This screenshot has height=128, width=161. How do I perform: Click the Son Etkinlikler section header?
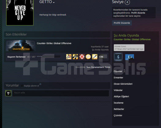(57, 34)
